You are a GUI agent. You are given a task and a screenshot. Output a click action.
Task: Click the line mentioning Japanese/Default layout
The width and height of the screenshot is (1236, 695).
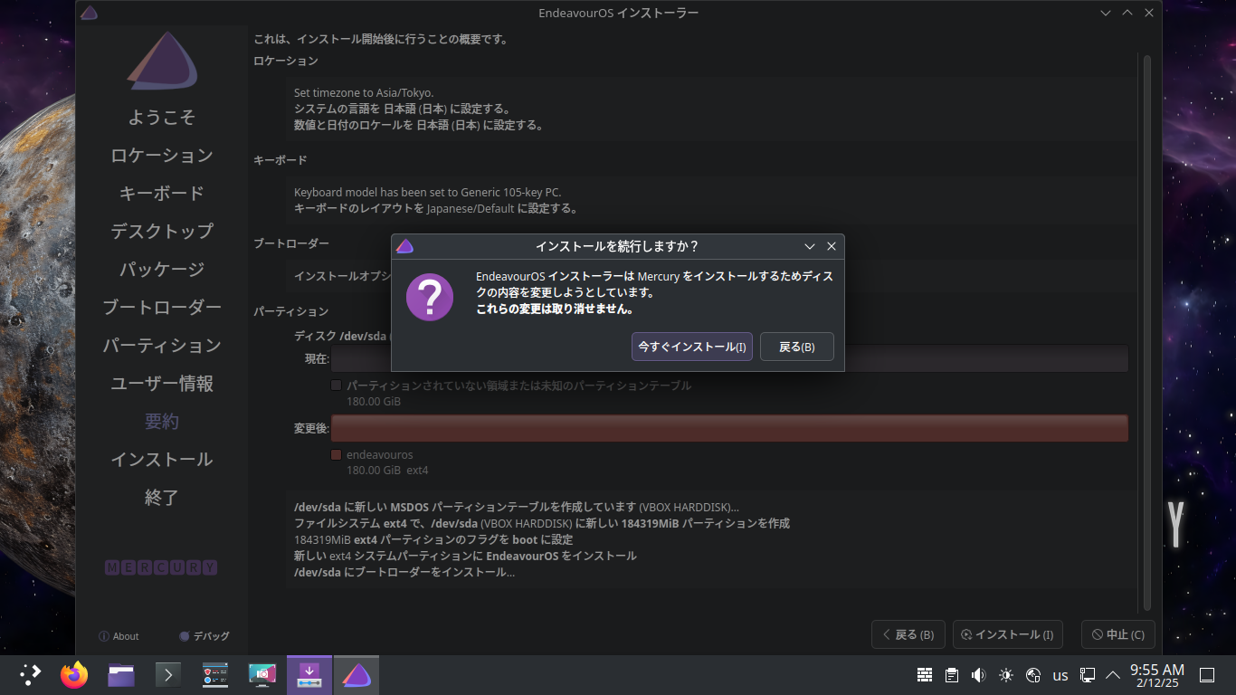[435, 209]
